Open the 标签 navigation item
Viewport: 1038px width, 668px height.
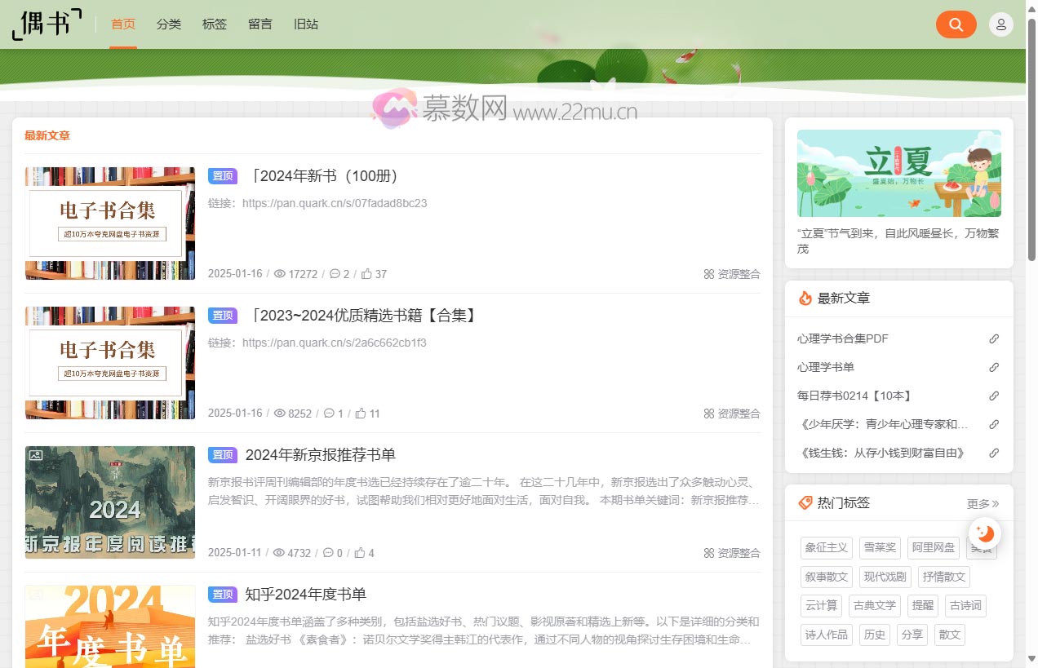click(215, 24)
